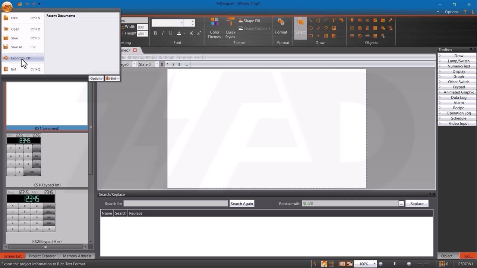The image size is (477, 268).
Task: Open the 100% zoom level dropdown
Action: 374,264
